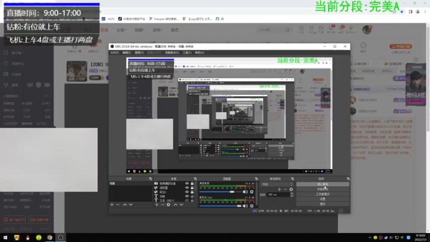430x242 pixels.
Task: Lock the browser source
Action: [192, 188]
